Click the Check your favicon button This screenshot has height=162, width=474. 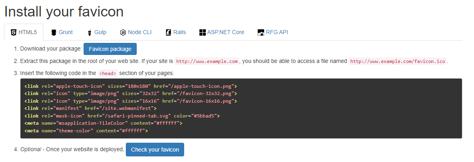coord(155,149)
